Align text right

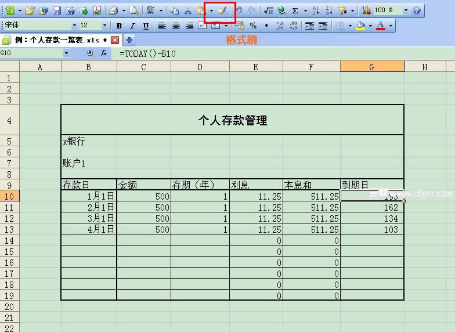(x=189, y=26)
